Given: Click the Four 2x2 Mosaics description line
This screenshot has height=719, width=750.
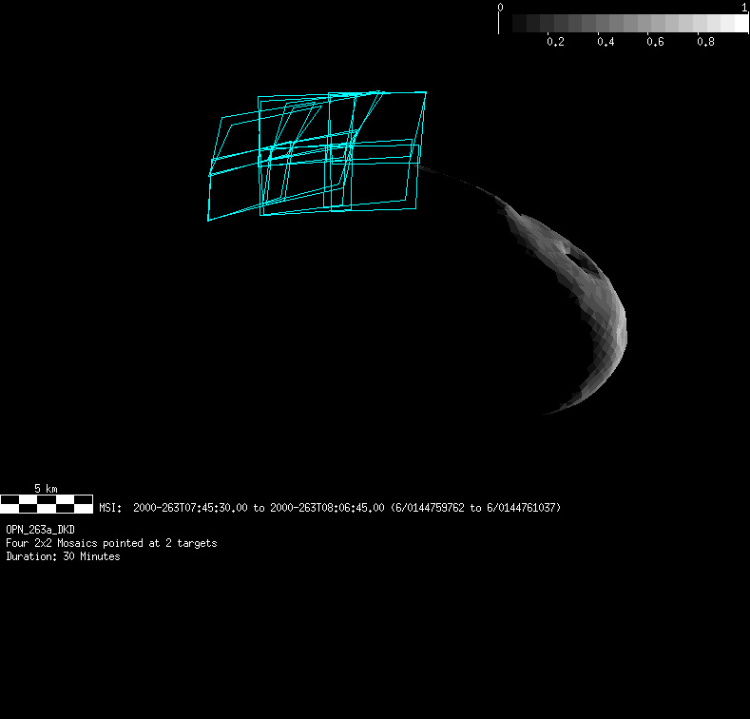Looking at the screenshot, I should (x=111, y=543).
